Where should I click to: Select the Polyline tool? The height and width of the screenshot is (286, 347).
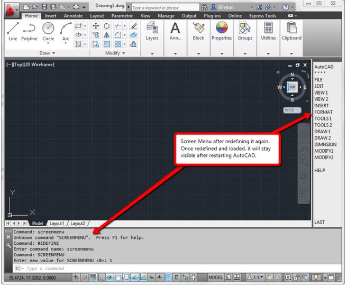pyautogui.click(x=29, y=32)
